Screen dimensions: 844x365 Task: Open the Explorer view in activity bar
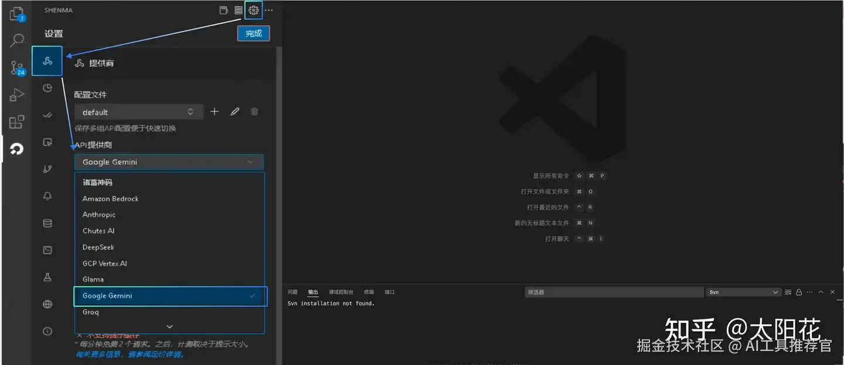coord(17,13)
